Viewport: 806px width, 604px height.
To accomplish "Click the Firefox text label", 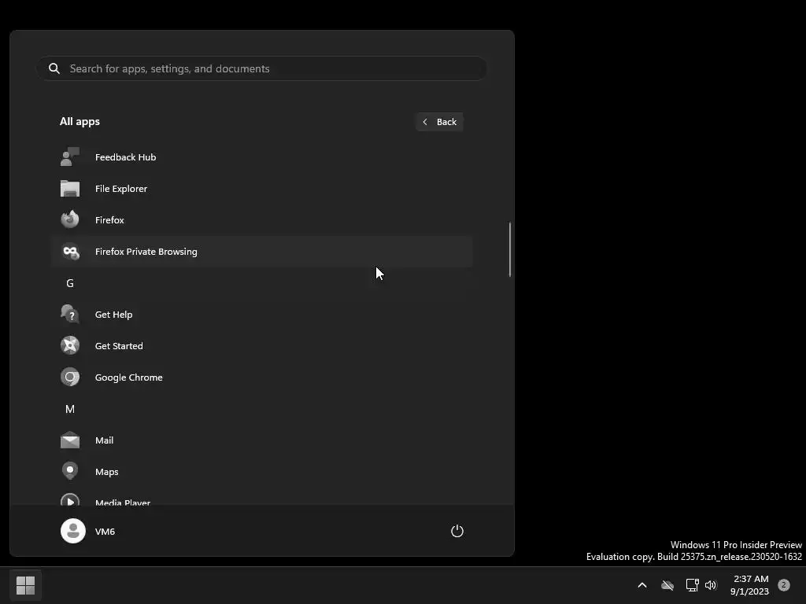I will pyautogui.click(x=109, y=220).
